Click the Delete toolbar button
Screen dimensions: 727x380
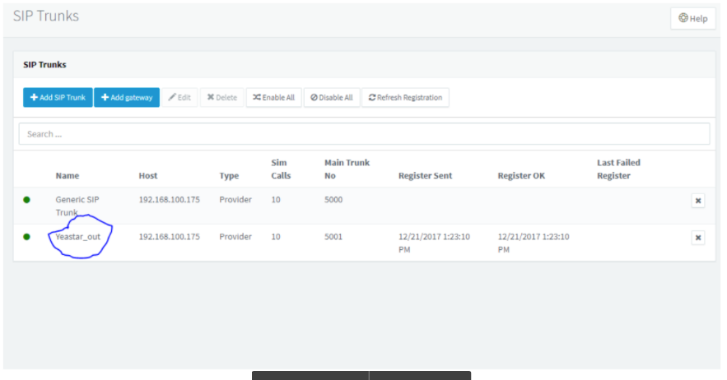221,97
